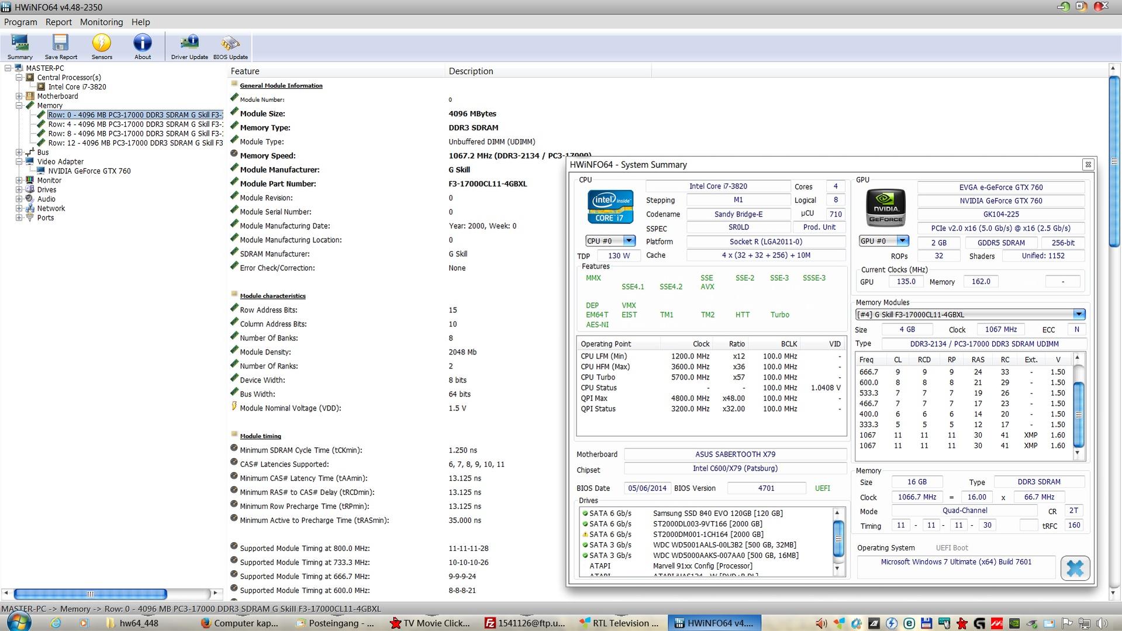This screenshot has height=631, width=1122.
Task: Click the Save Report icon
Action: pos(61,46)
